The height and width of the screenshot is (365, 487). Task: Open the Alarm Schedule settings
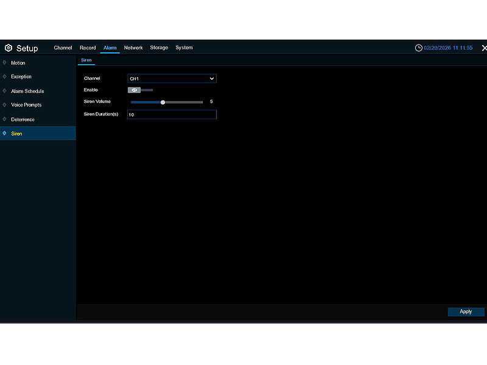(x=27, y=91)
